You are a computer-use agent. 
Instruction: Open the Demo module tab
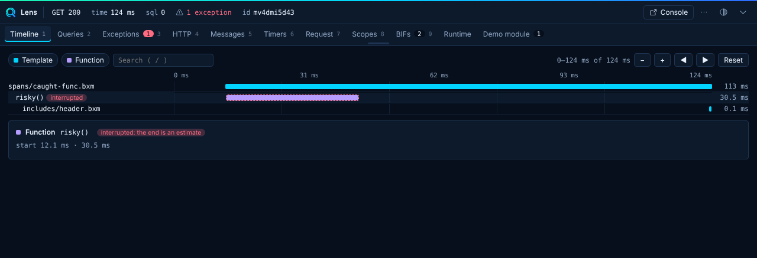(x=512, y=34)
